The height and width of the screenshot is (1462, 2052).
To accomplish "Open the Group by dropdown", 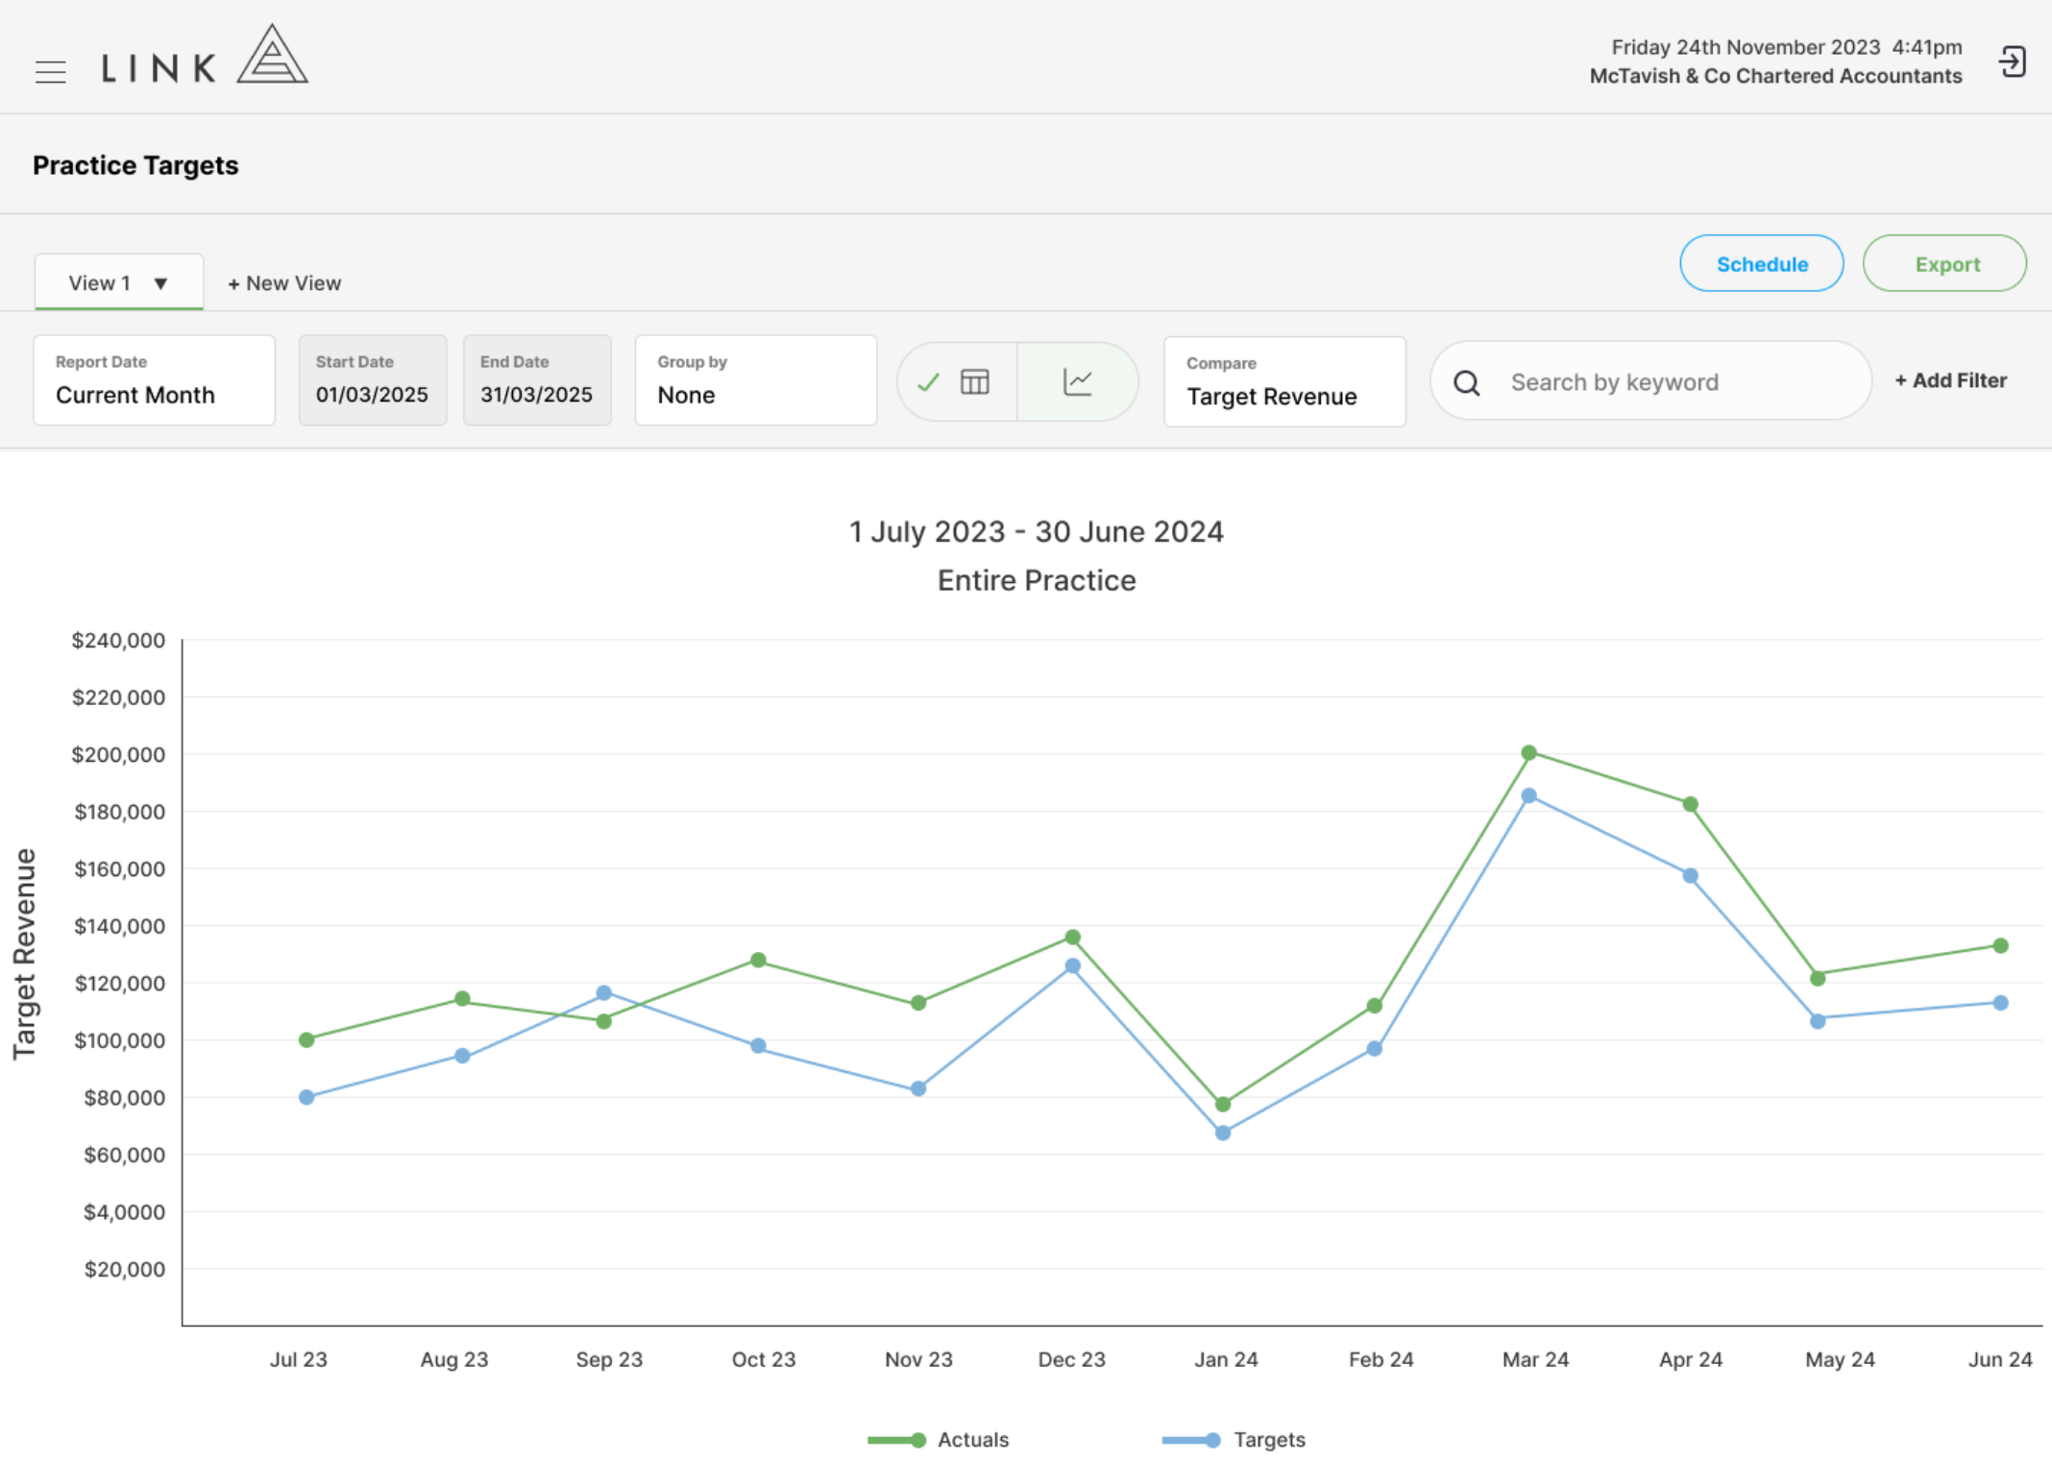I will tap(756, 380).
